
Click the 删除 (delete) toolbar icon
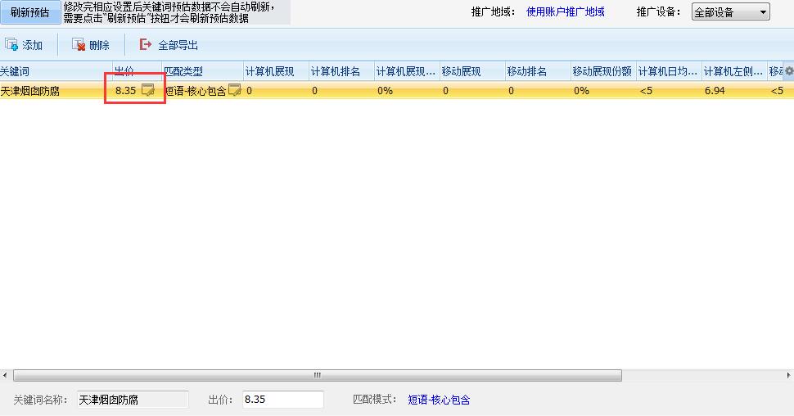pyautogui.click(x=79, y=45)
